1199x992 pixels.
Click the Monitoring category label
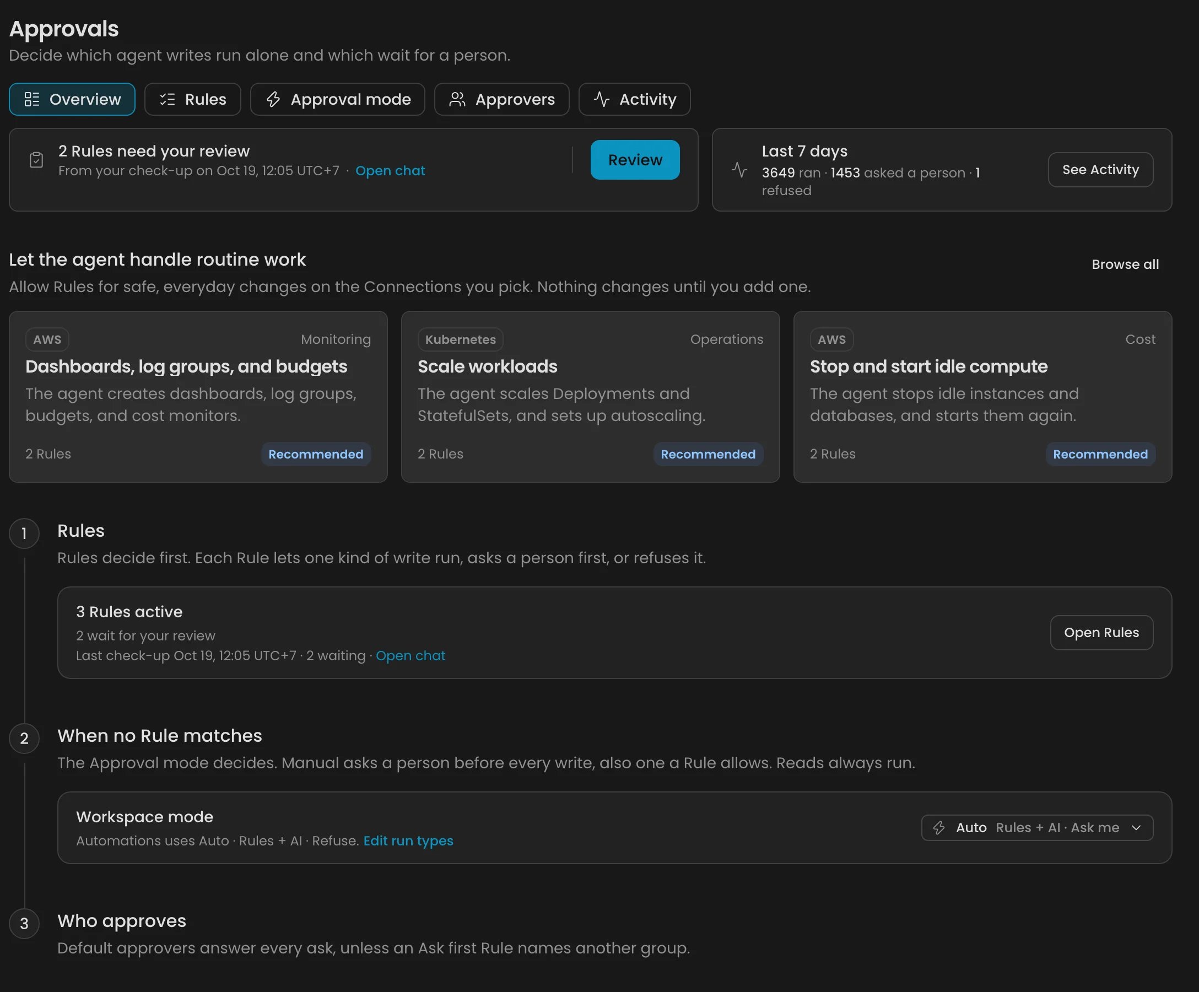click(x=336, y=339)
